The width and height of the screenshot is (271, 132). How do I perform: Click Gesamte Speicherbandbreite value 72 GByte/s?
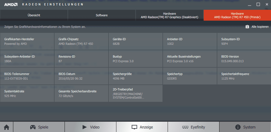pyautogui.click(x=66, y=96)
